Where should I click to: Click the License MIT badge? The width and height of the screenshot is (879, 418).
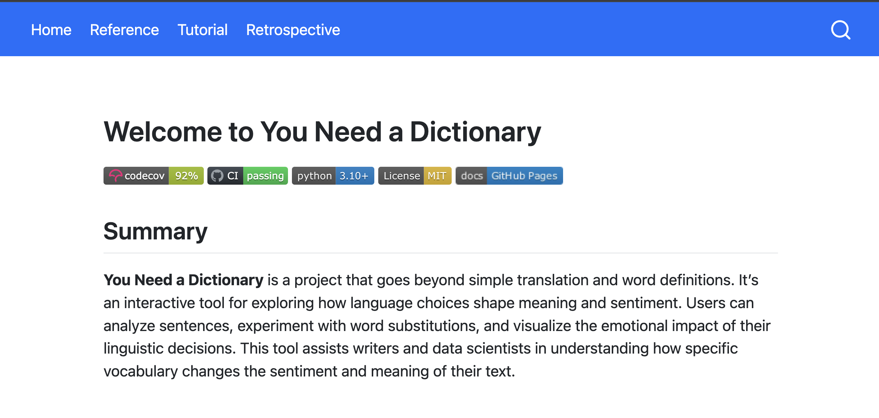[414, 176]
